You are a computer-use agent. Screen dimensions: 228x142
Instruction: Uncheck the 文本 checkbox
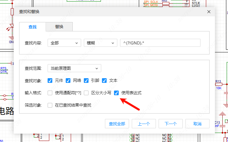pos(104,81)
